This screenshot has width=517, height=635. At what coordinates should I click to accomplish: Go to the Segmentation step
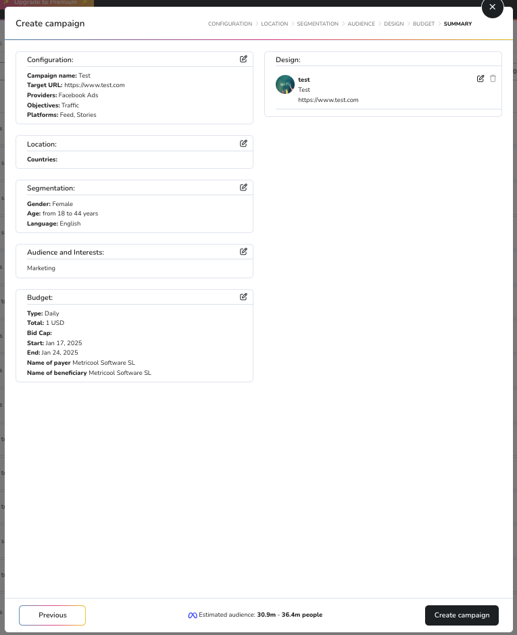[x=318, y=24]
